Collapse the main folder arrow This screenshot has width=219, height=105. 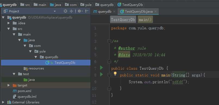point(14,34)
